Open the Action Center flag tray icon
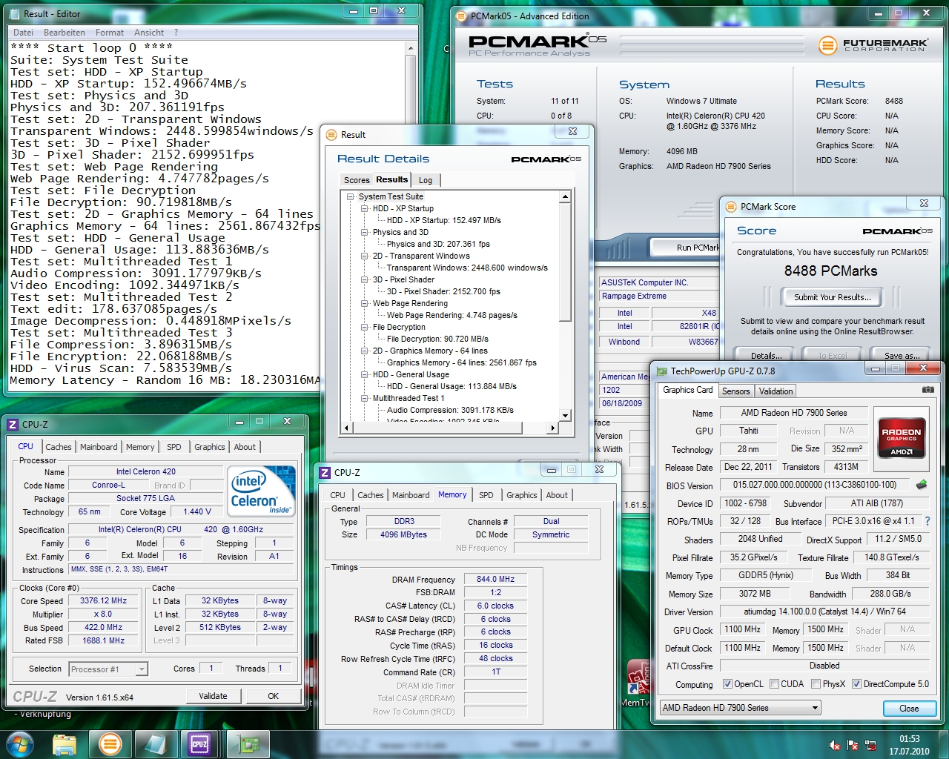This screenshot has height=759, width=949. [x=853, y=745]
